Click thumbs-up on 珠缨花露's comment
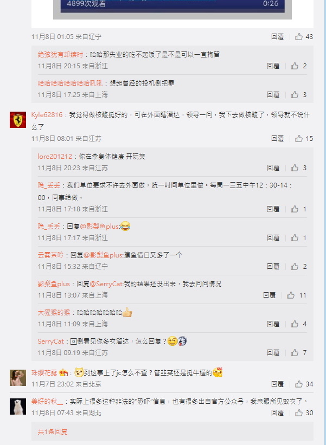The image size is (326, 445). (x=299, y=384)
